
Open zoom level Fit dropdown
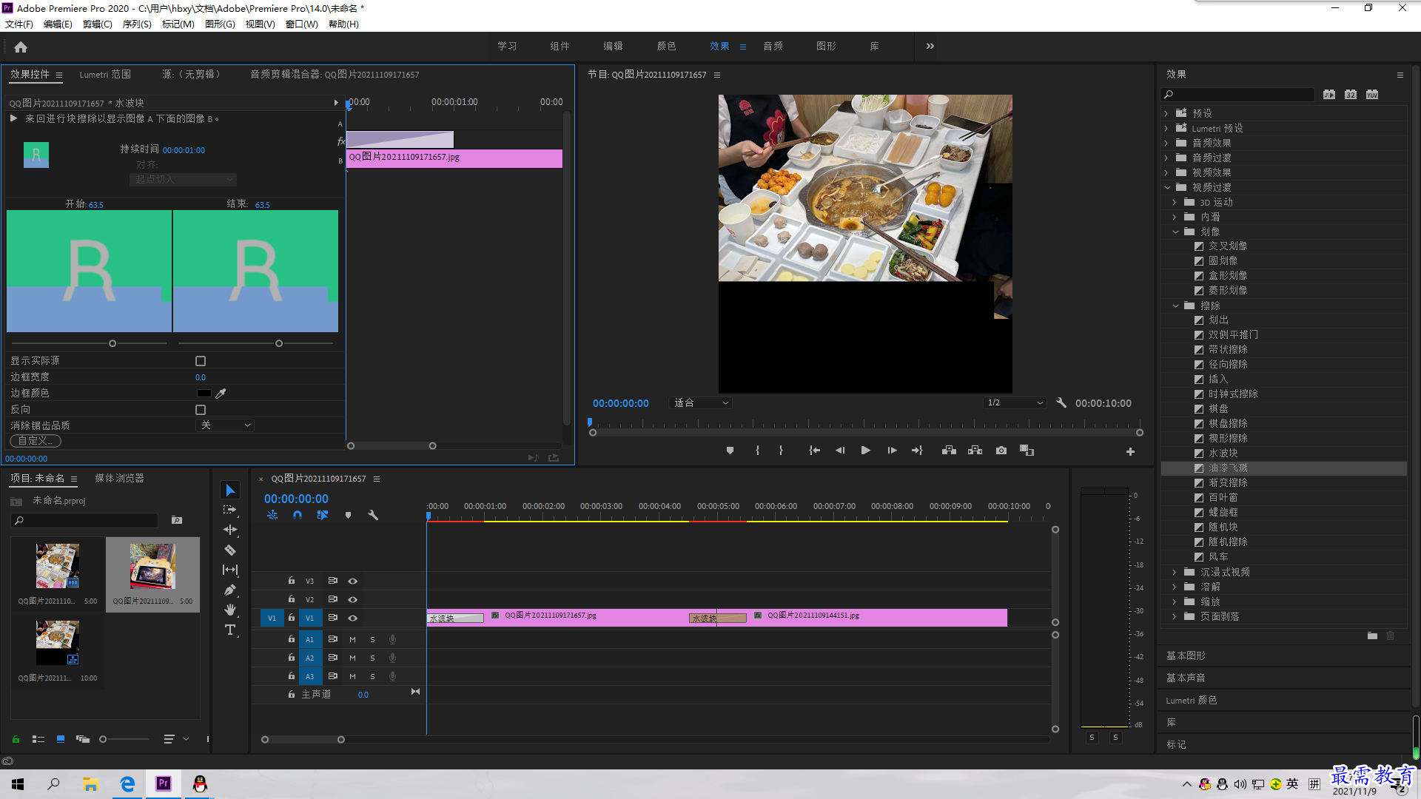[700, 403]
